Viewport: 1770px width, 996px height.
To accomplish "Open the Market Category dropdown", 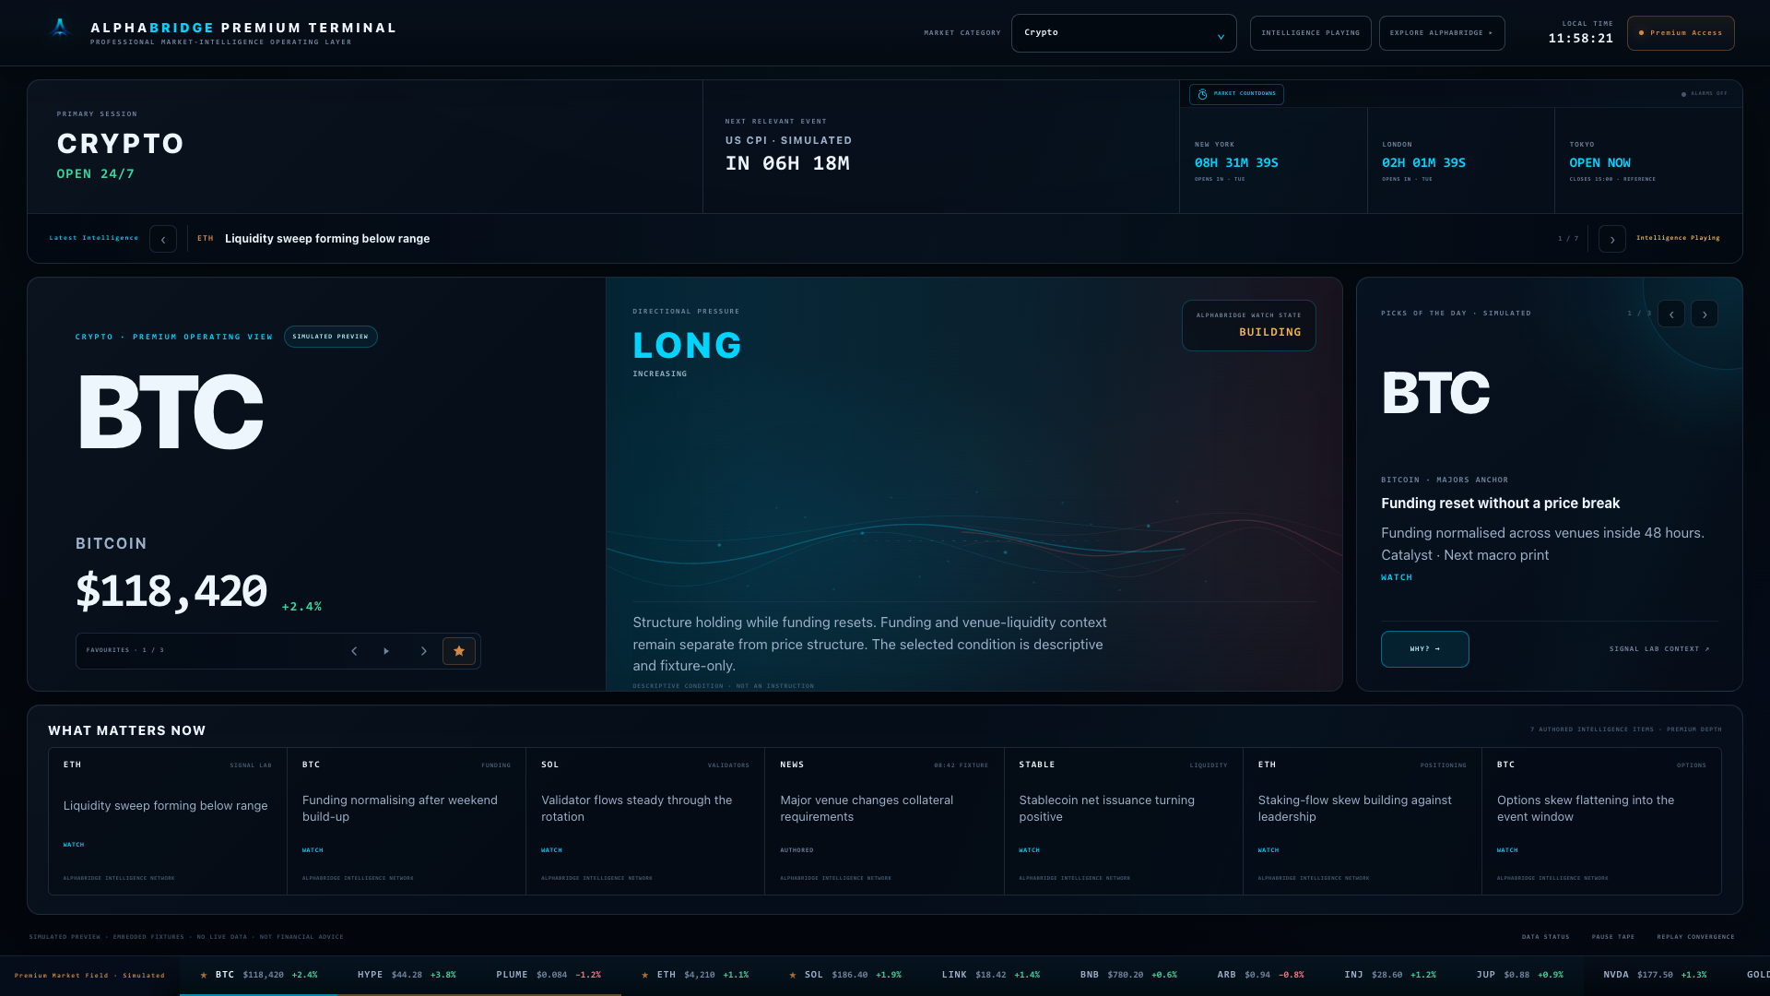I will [1124, 33].
